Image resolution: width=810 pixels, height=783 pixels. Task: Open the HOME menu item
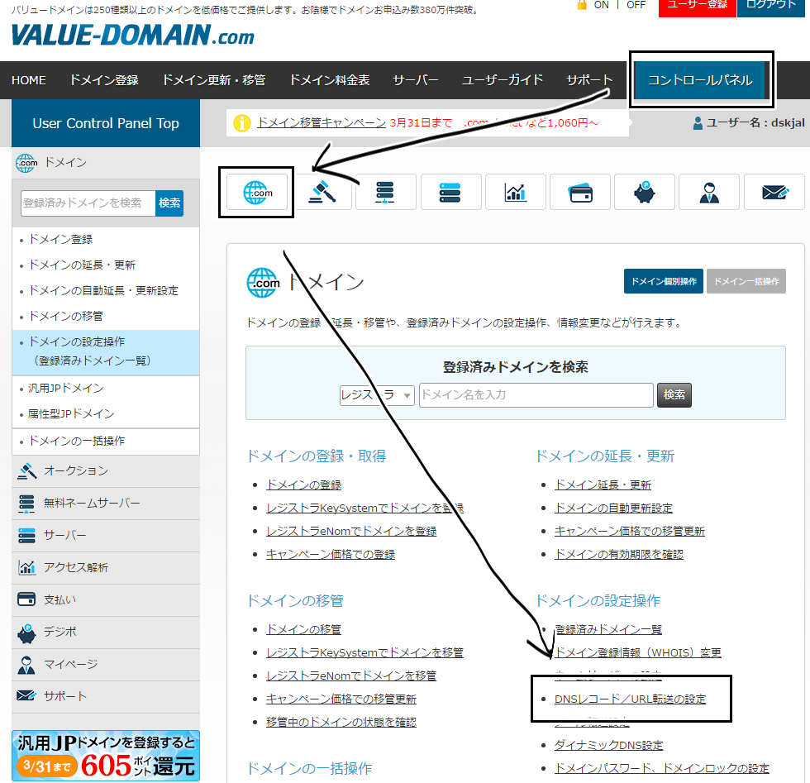coord(29,80)
